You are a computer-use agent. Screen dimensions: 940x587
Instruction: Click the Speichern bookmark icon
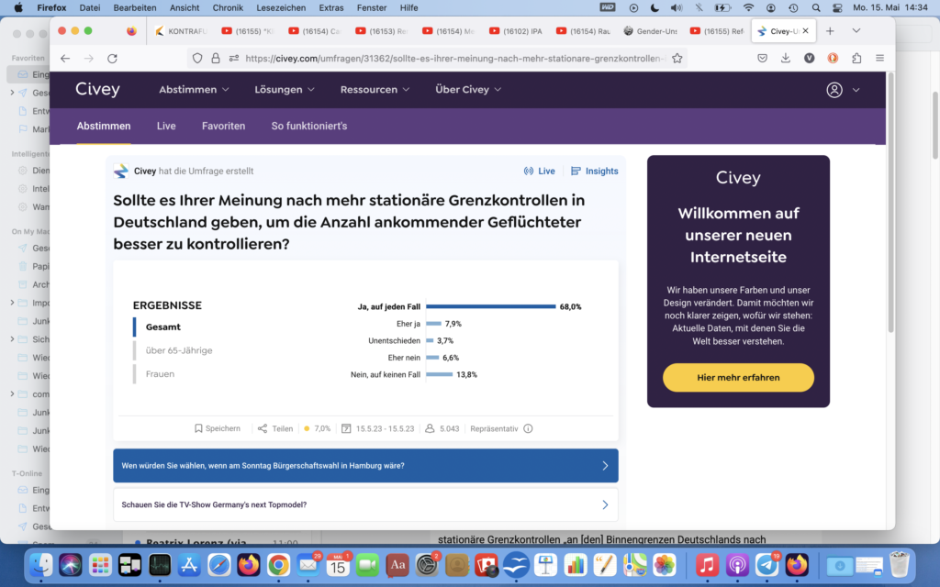[x=198, y=428]
